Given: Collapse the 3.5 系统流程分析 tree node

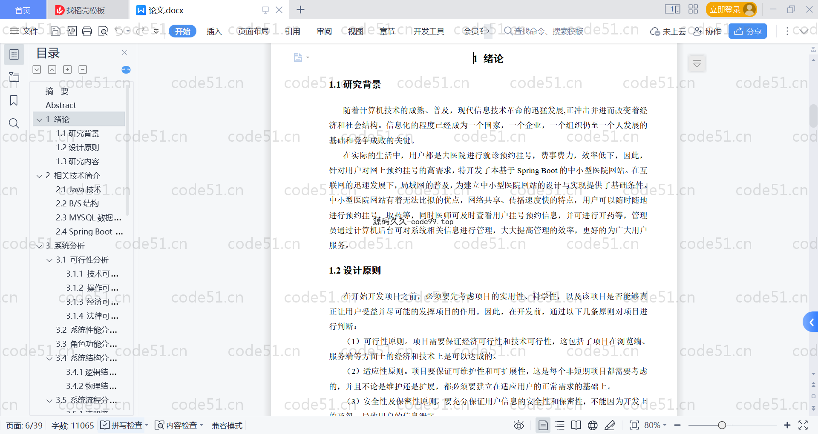Looking at the screenshot, I should 49,400.
